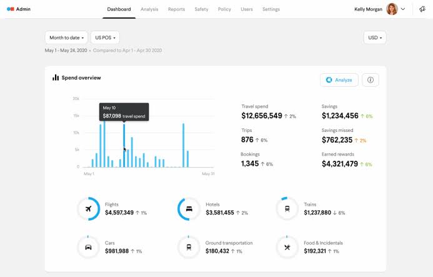Switch to the Analysis tab
This screenshot has width=433, height=277.
tap(149, 9)
